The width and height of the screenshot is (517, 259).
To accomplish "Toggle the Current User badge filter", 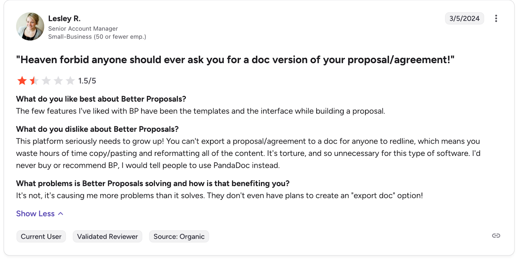I will tap(41, 236).
